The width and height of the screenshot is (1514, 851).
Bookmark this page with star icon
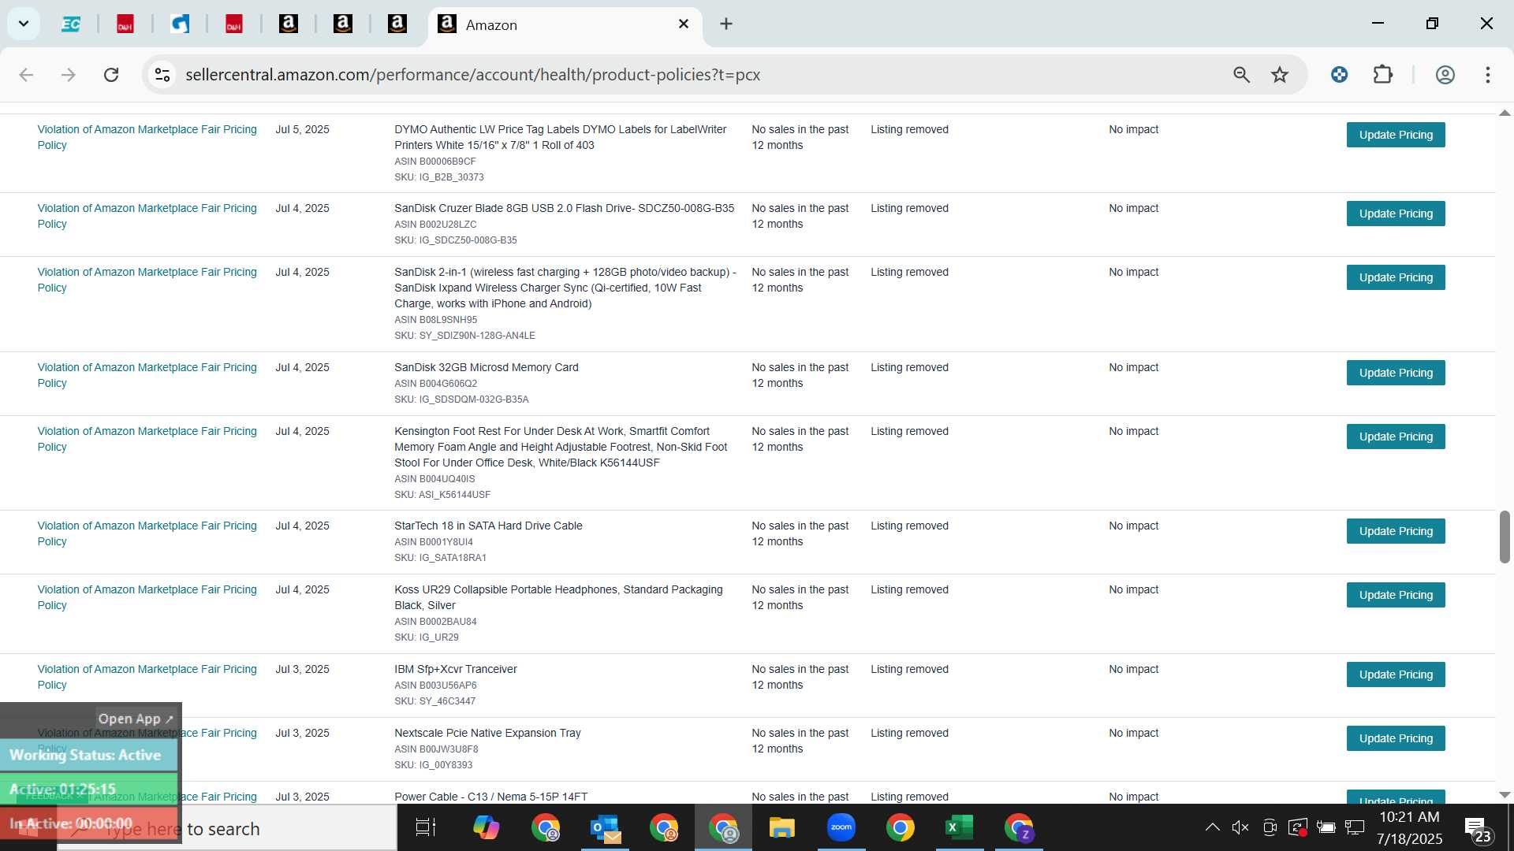coord(1280,75)
